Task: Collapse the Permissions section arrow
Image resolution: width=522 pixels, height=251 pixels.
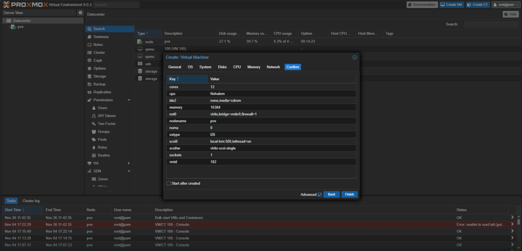Action: pyautogui.click(x=129, y=100)
